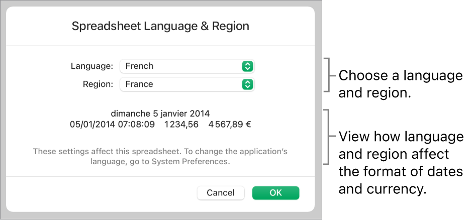The height and width of the screenshot is (220, 471).
Task: Click the currency sample "4 567,89 €"
Action: coord(230,124)
